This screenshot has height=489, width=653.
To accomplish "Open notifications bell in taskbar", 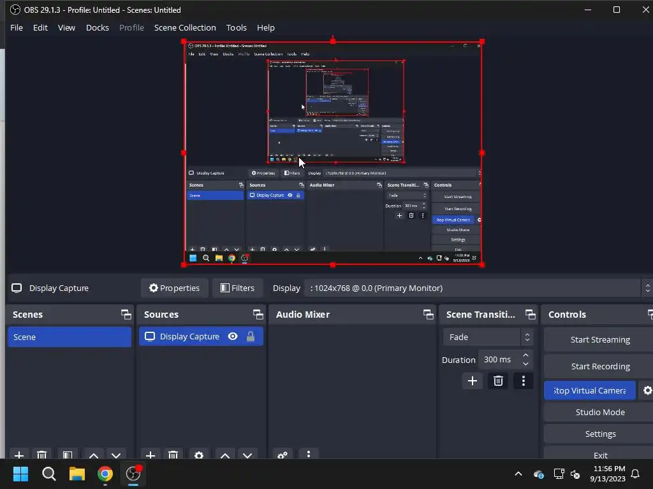I will click(635, 474).
